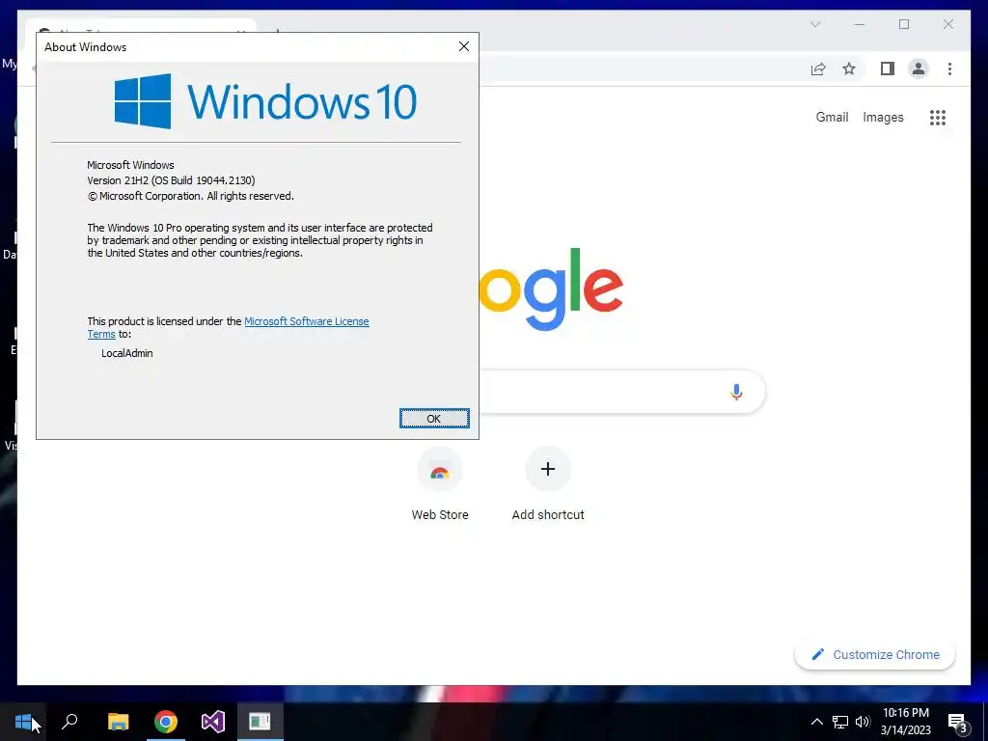Click the Add shortcut button

tap(548, 484)
